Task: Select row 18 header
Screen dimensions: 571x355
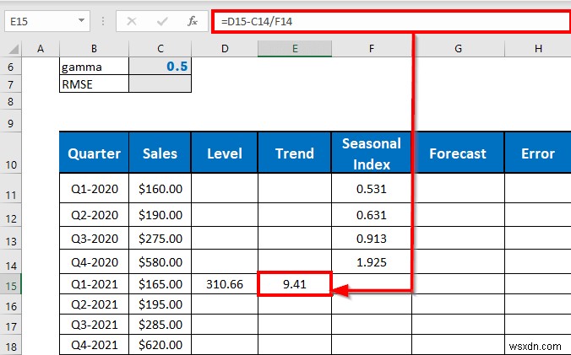Action: click(11, 347)
